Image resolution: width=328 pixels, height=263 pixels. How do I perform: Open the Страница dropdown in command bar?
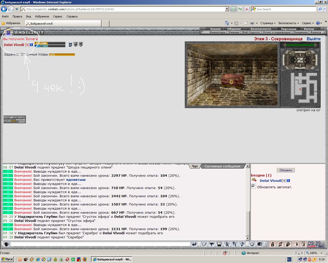tap(268, 23)
